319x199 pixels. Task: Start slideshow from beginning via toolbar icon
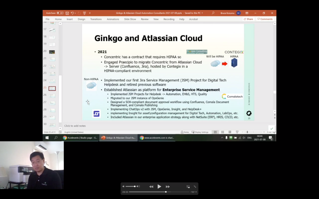click(x=84, y=13)
